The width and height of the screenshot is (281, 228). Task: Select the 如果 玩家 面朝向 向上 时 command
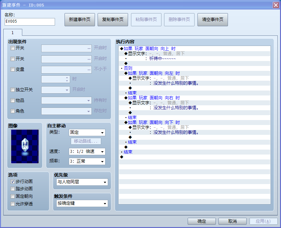tap(195, 49)
